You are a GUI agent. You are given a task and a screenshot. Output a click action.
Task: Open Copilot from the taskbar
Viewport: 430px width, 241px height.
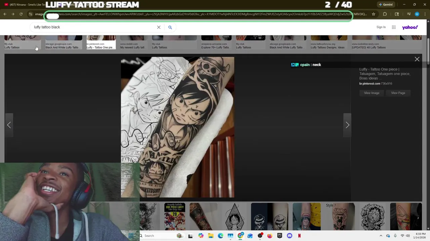click(201, 236)
